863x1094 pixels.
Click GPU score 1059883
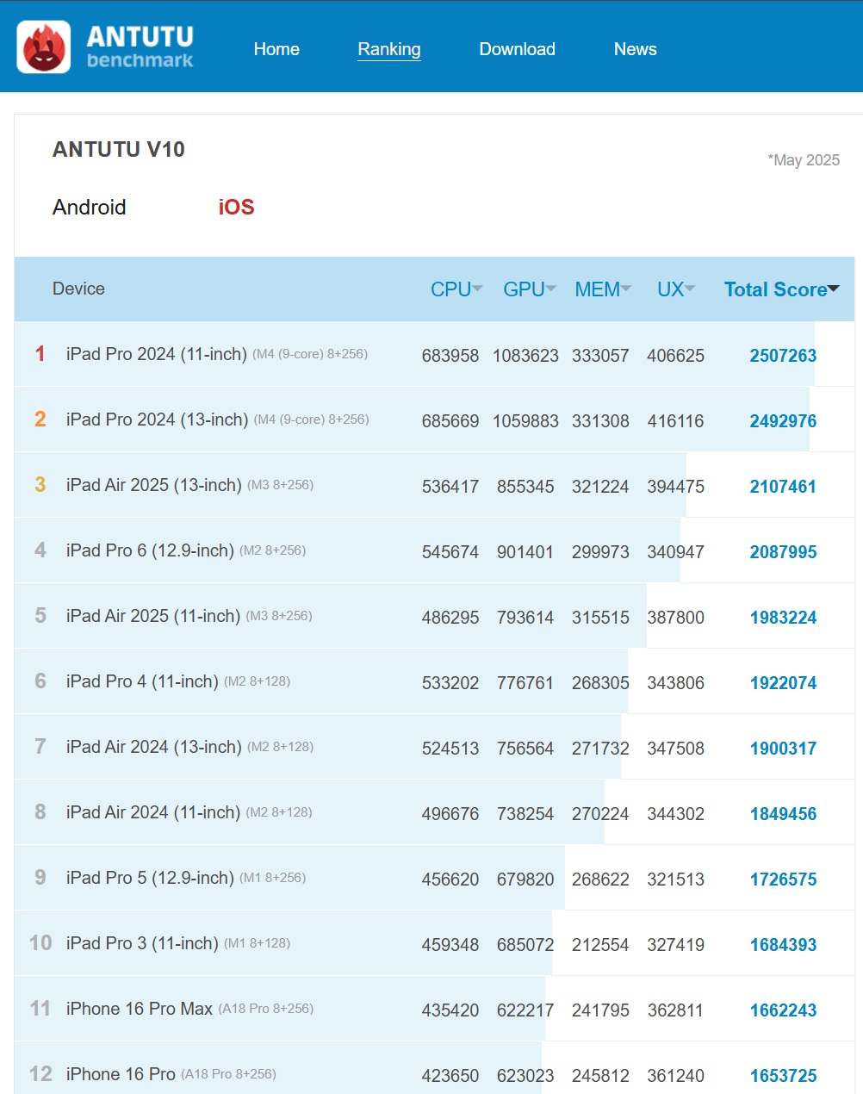pyautogui.click(x=525, y=421)
